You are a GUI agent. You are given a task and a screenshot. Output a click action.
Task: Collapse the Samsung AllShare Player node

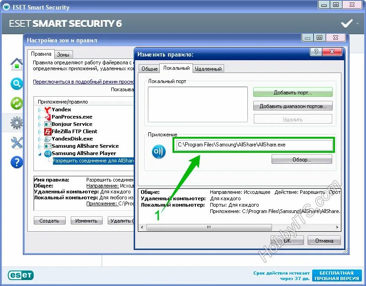[39, 154]
